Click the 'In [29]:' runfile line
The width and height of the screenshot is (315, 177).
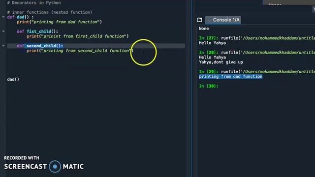(257, 72)
